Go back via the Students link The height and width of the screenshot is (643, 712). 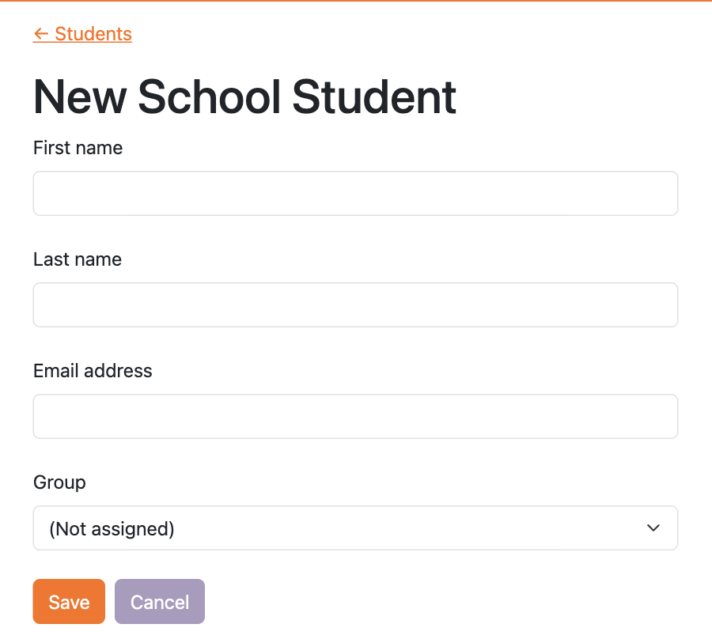[82, 34]
